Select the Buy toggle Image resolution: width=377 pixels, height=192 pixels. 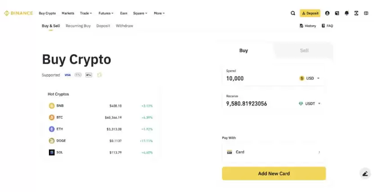pos(244,50)
